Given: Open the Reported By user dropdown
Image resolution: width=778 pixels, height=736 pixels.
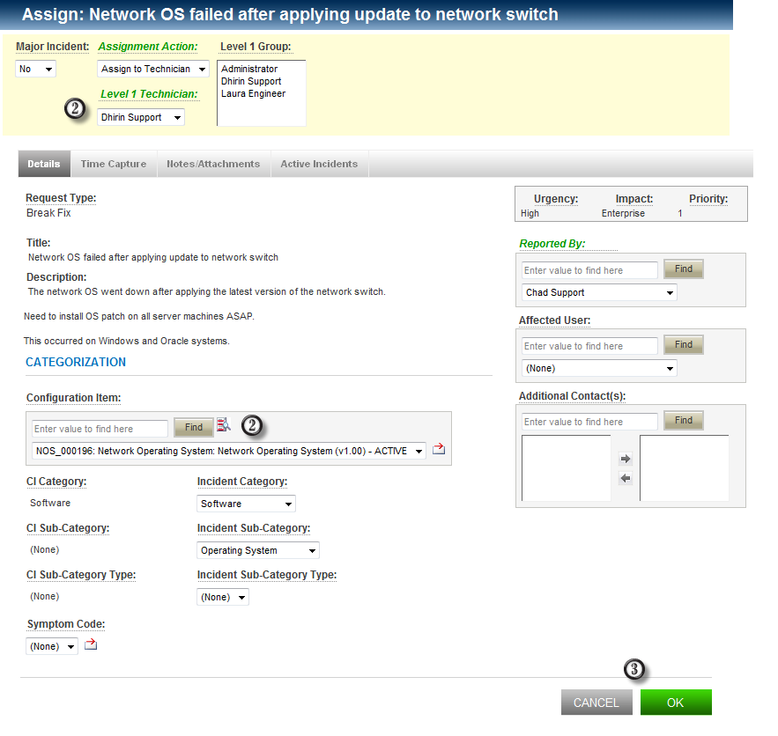Looking at the screenshot, I should coord(599,292).
